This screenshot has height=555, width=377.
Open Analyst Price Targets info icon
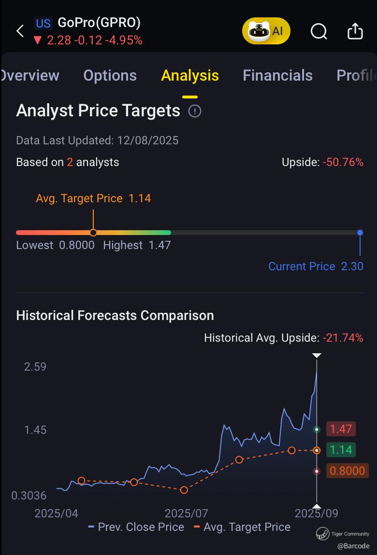(x=195, y=111)
